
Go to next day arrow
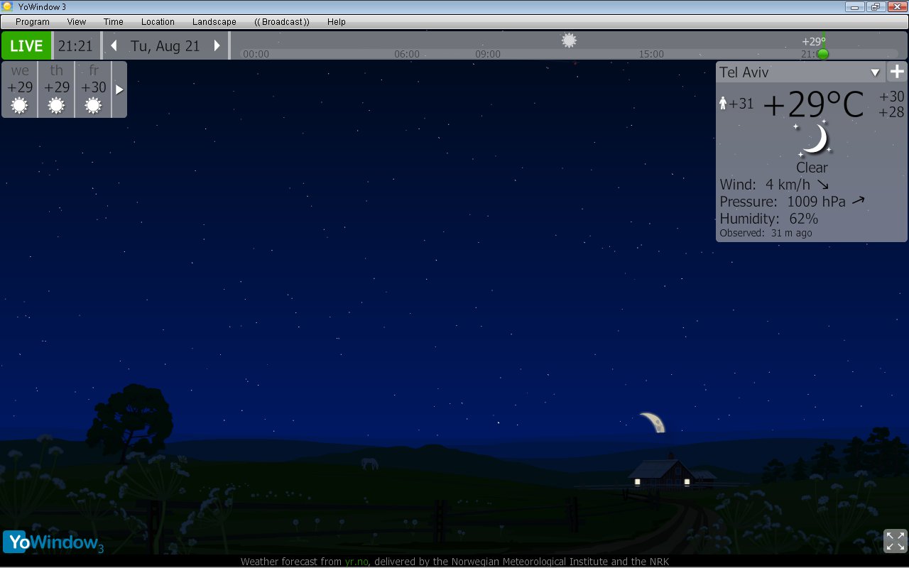pyautogui.click(x=217, y=46)
